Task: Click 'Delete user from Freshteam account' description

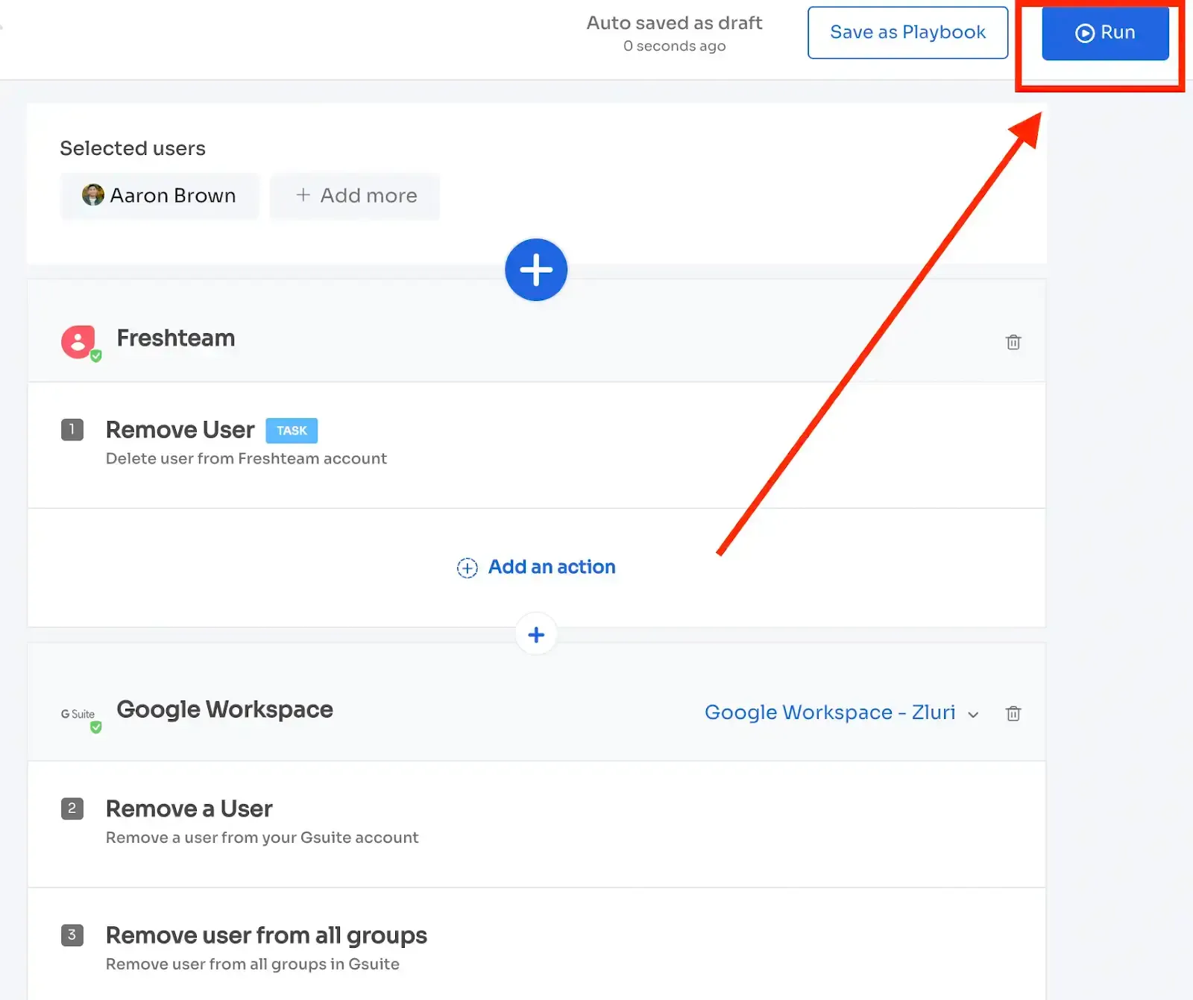Action: 246,458
